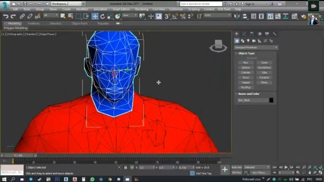The image size is (324, 182).
Task: Click the Save File icon in quick access toolbar
Action: point(25,4)
